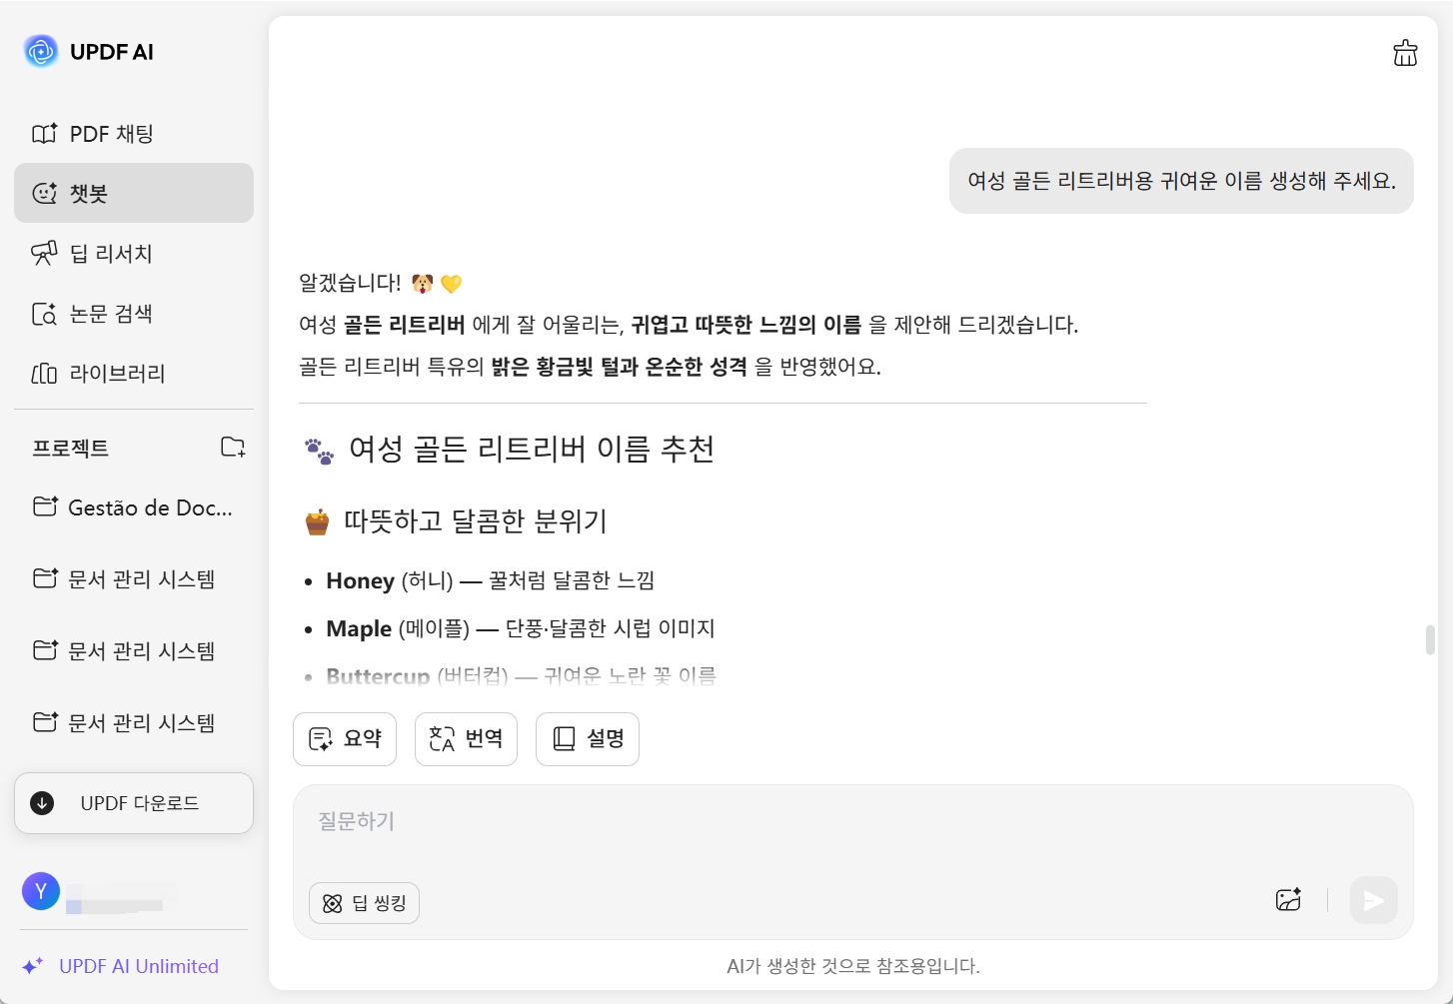The width and height of the screenshot is (1453, 1004).
Task: Click the chat vertical scrollbar thumb
Action: 1430,639
